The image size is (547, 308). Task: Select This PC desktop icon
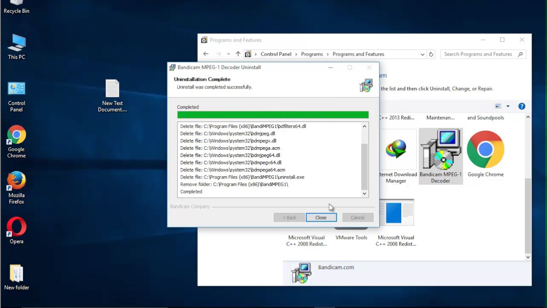[x=16, y=46]
